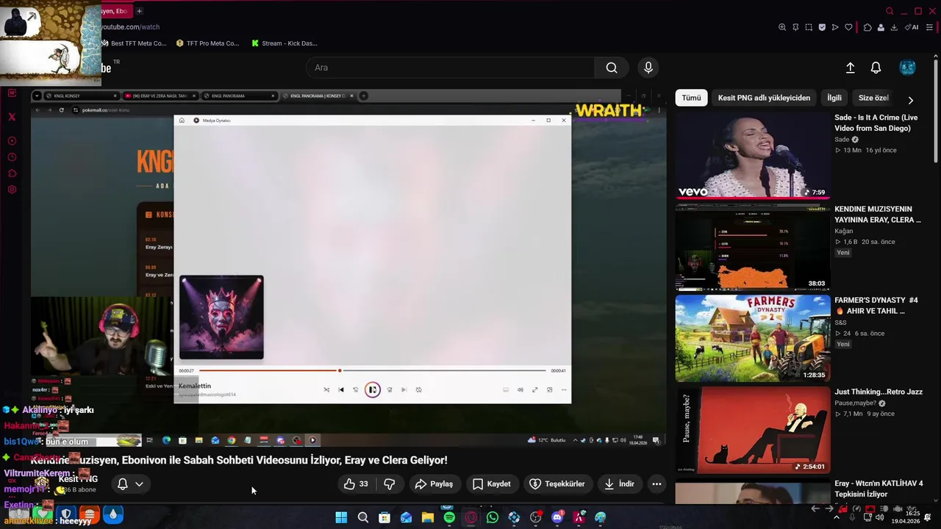Open Windows taskbar search
Screen dimensions: 941x529
363,517
